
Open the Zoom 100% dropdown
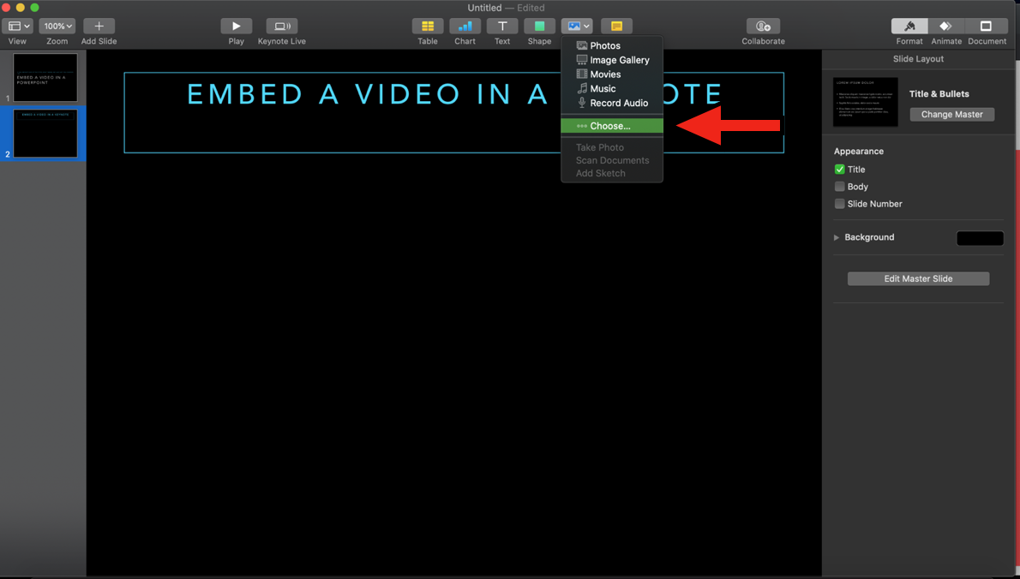(57, 27)
